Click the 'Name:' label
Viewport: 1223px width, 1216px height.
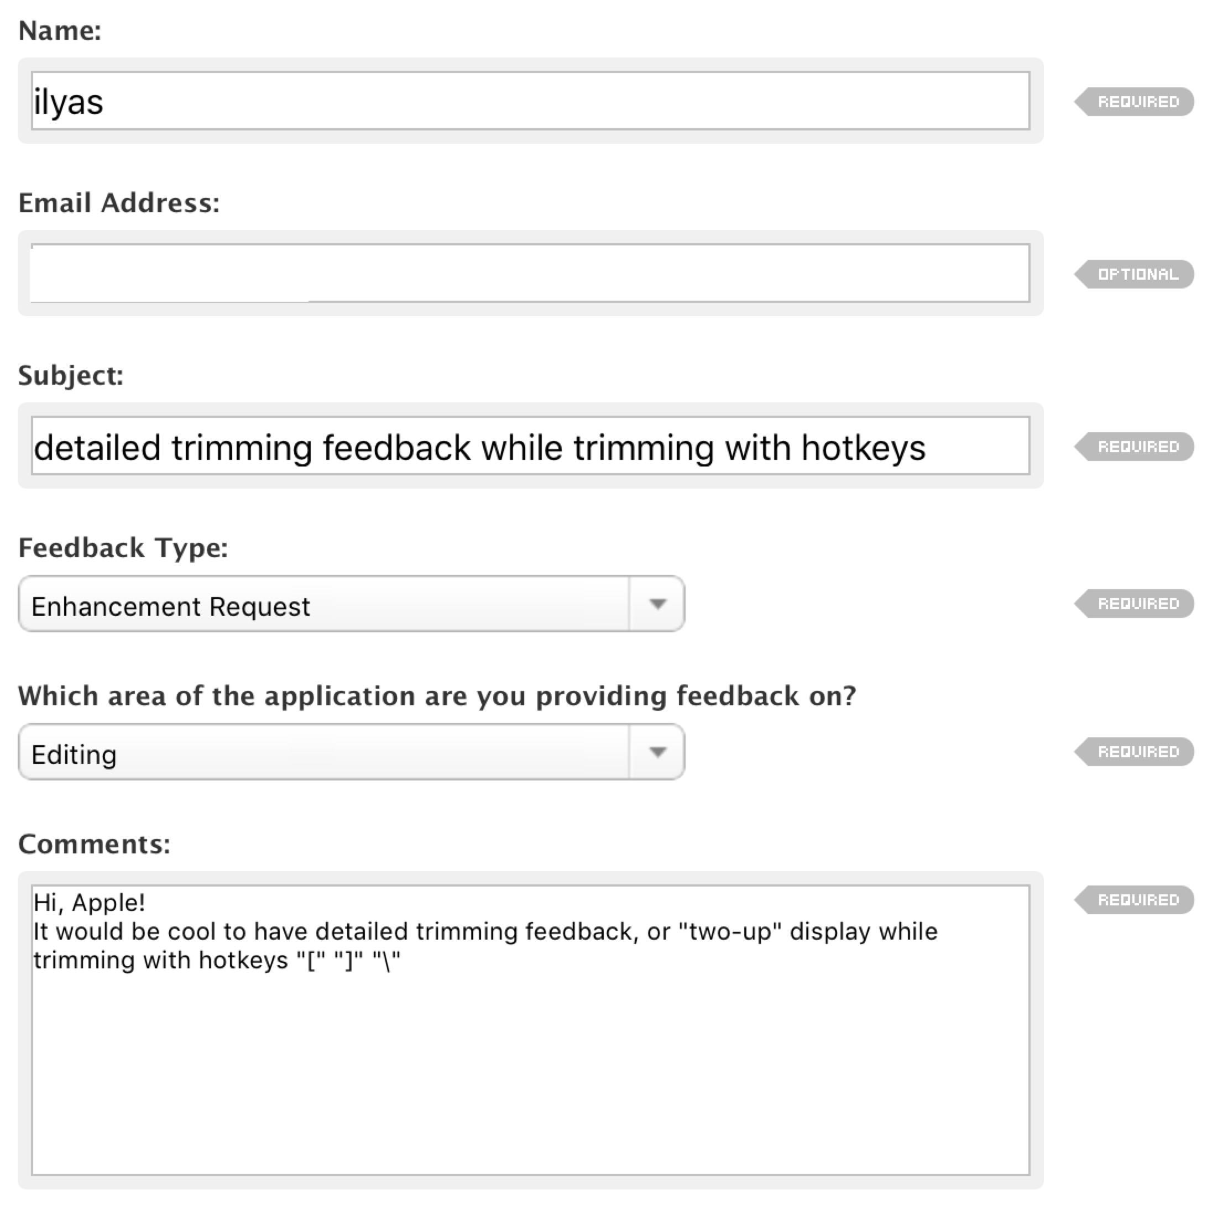60,30
